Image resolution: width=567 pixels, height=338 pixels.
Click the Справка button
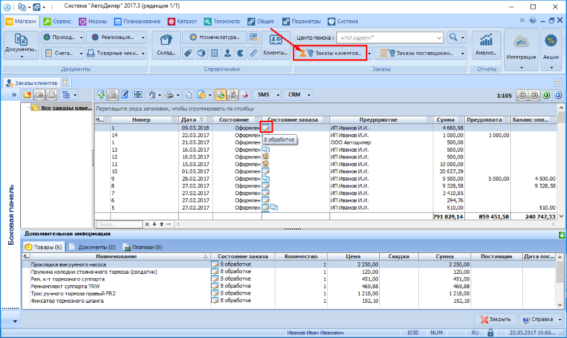[x=538, y=319]
